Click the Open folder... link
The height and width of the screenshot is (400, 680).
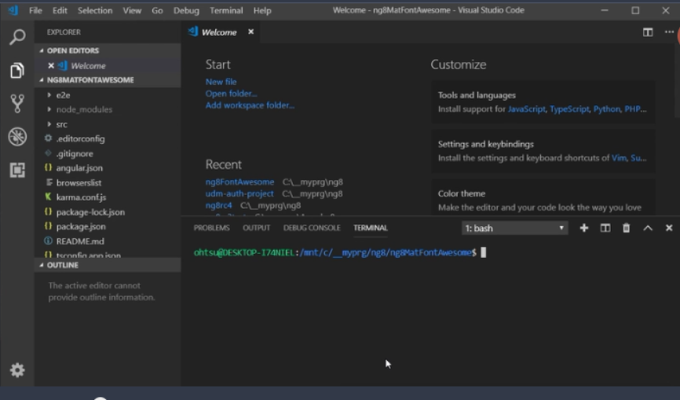[x=231, y=94]
